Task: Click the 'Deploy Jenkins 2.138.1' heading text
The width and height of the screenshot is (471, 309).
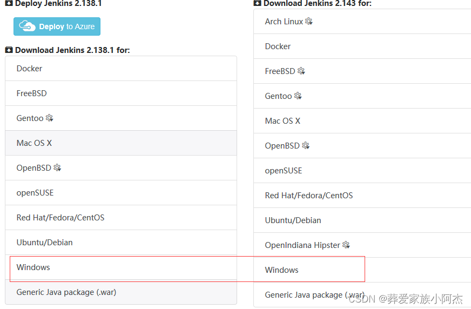Action: pos(58,3)
